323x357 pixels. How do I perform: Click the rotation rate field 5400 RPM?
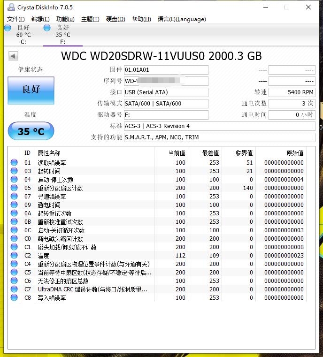pyautogui.click(x=292, y=92)
